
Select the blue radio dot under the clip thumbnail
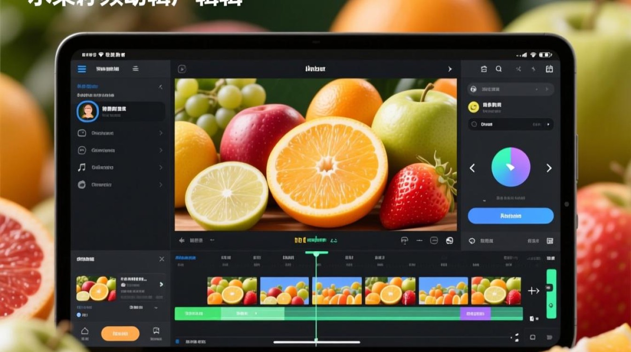click(79, 315)
